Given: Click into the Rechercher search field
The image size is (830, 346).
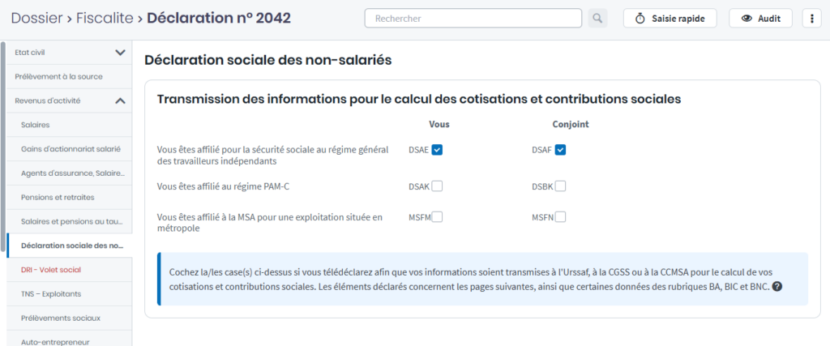Looking at the screenshot, I should (473, 18).
